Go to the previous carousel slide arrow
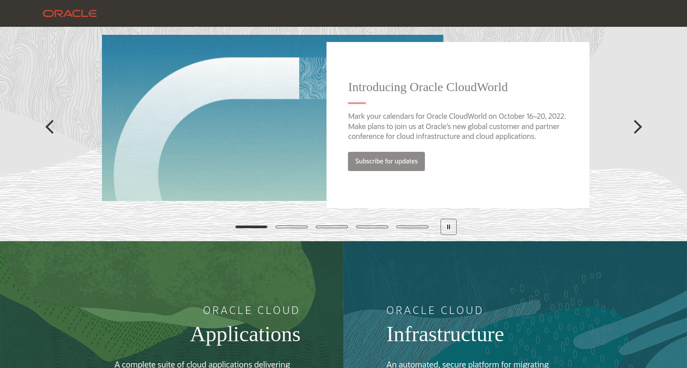Screen dimensions: 687x368 pyautogui.click(x=50, y=127)
